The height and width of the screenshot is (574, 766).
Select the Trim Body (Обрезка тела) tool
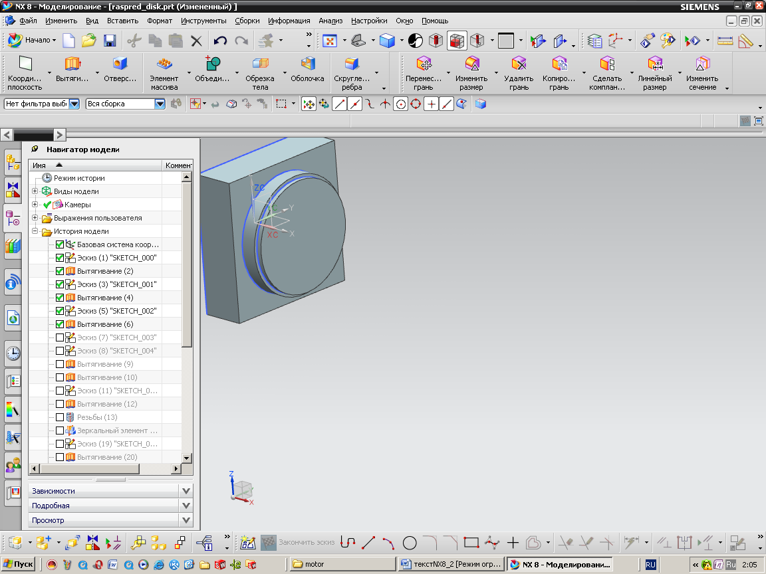[260, 73]
